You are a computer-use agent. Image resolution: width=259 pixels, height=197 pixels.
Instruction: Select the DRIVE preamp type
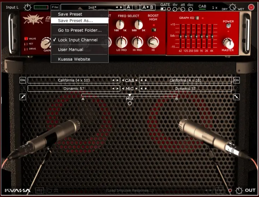point(26,49)
